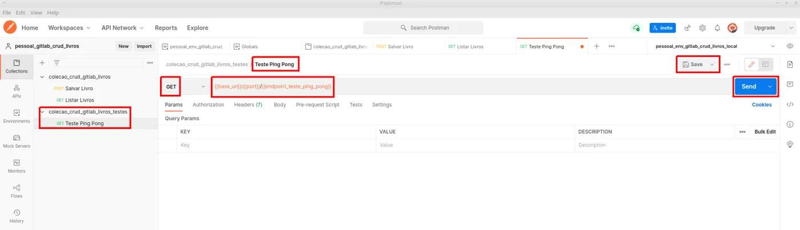Screen dimensions: 800x230
Task: Open the environment quick look eye icon
Action: click(x=790, y=46)
